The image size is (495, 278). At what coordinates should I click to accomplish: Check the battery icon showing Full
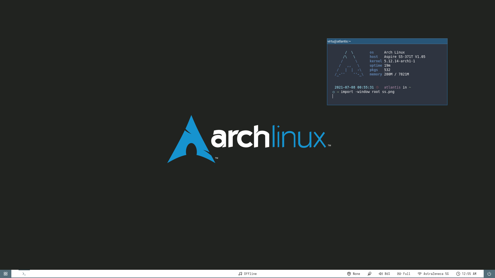click(x=399, y=274)
